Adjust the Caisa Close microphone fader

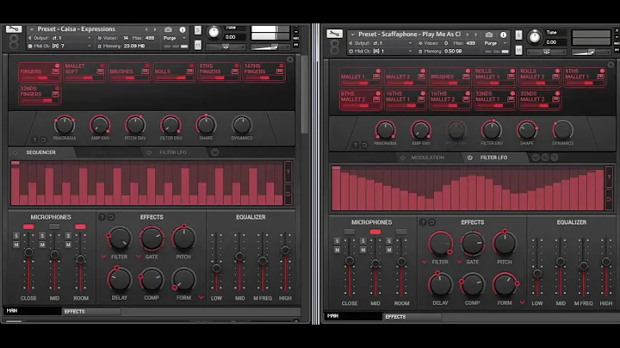click(28, 252)
